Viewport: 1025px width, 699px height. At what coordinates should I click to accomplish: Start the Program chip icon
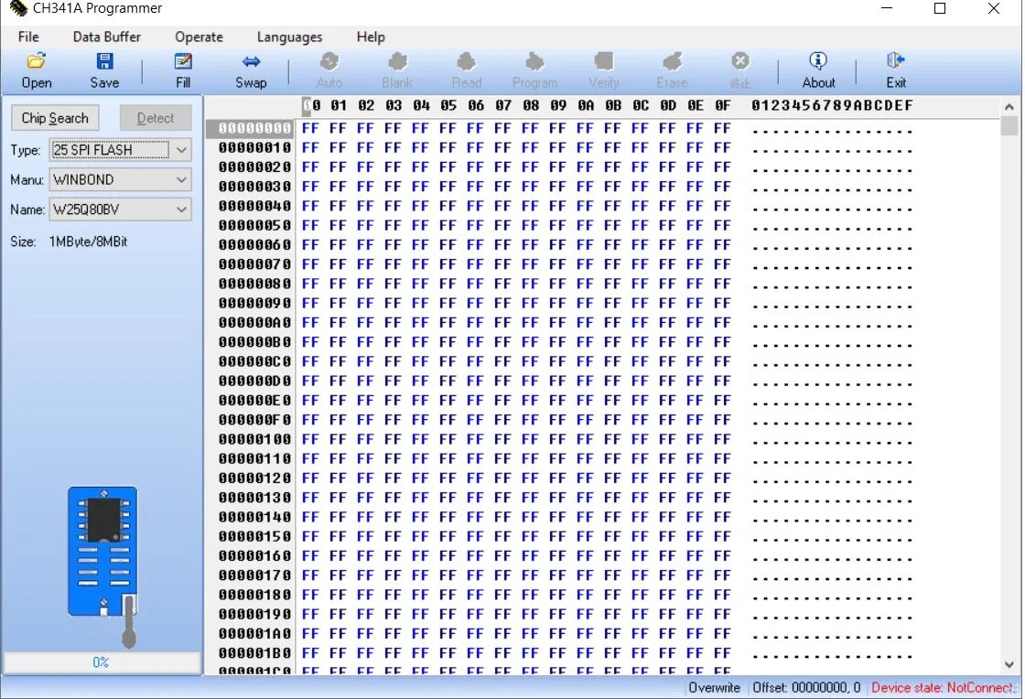tap(534, 70)
